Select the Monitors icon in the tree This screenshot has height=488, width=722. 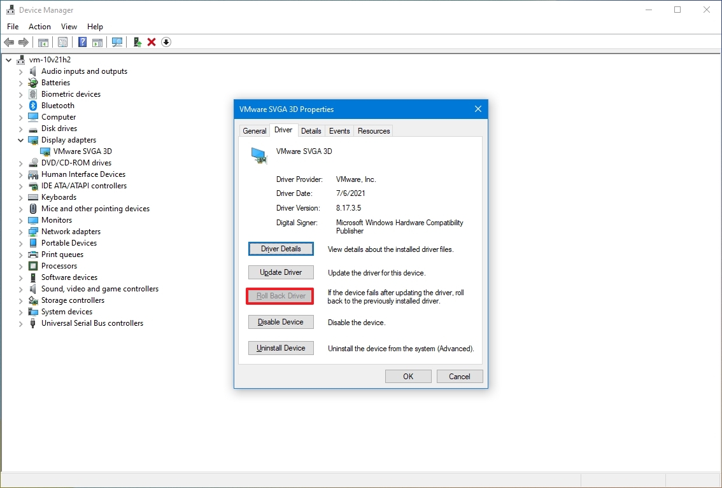pyautogui.click(x=32, y=220)
